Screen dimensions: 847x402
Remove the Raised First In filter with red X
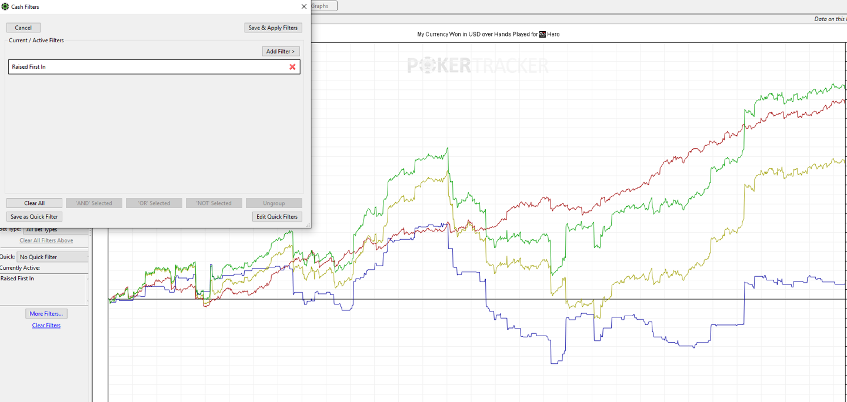pos(292,67)
